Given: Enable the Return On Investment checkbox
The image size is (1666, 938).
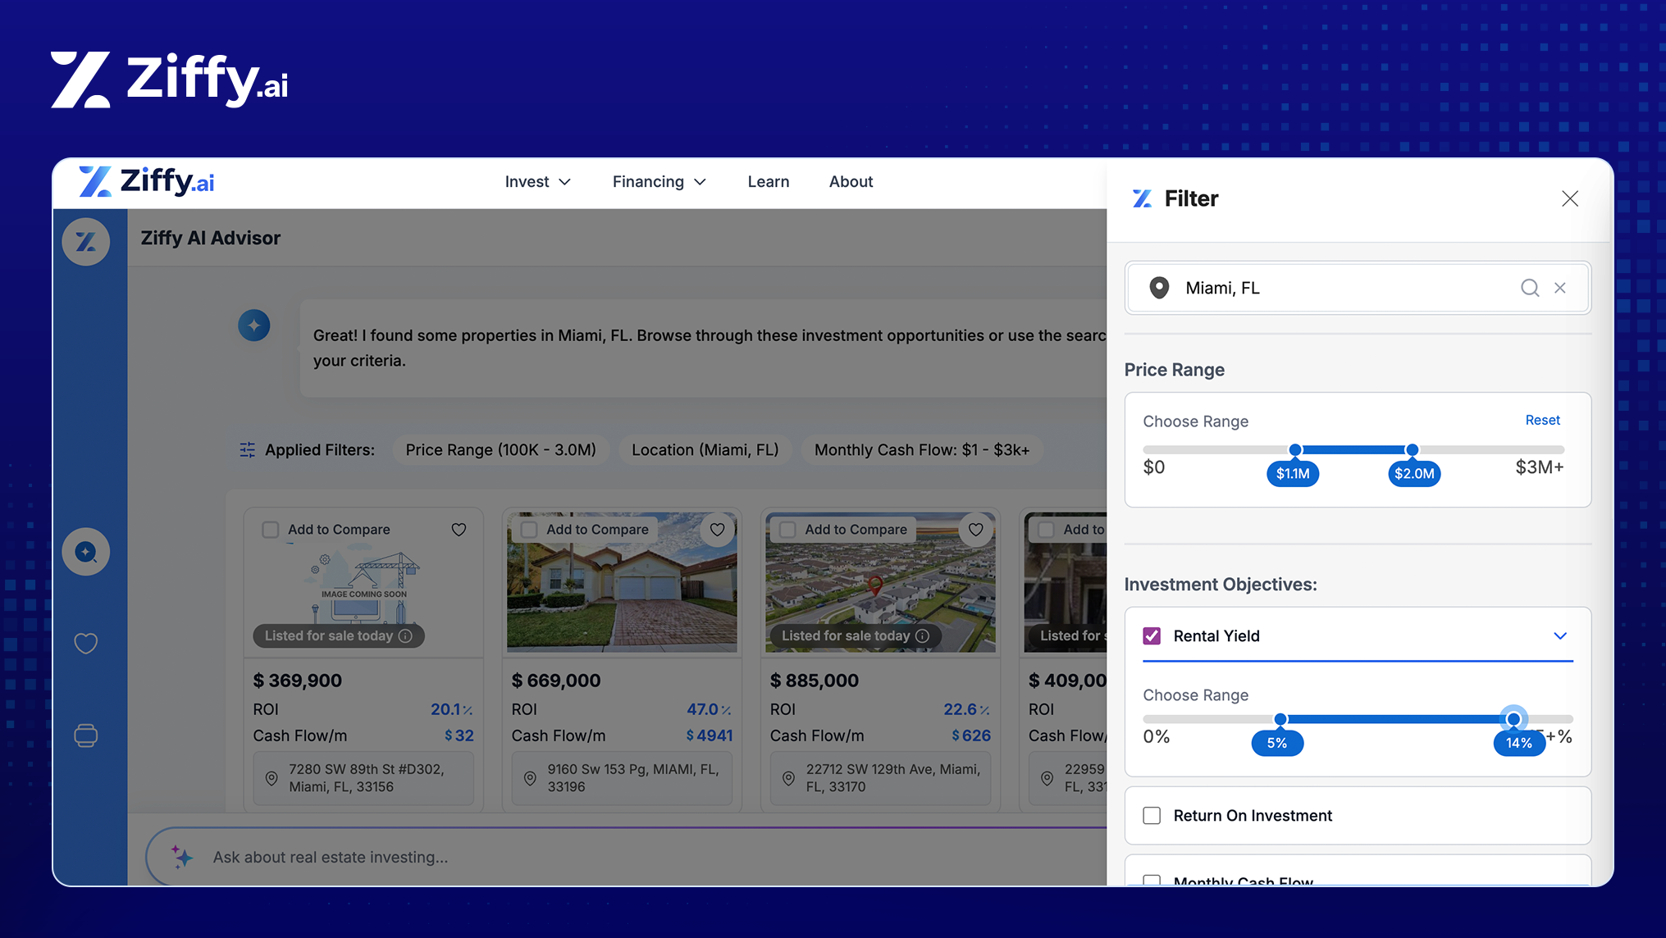Looking at the screenshot, I should [x=1152, y=816].
